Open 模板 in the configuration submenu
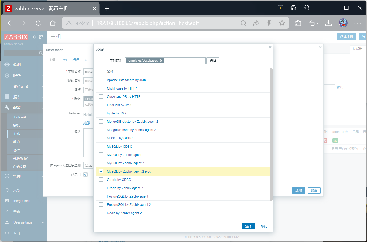The width and height of the screenshot is (367, 242). (x=16, y=125)
